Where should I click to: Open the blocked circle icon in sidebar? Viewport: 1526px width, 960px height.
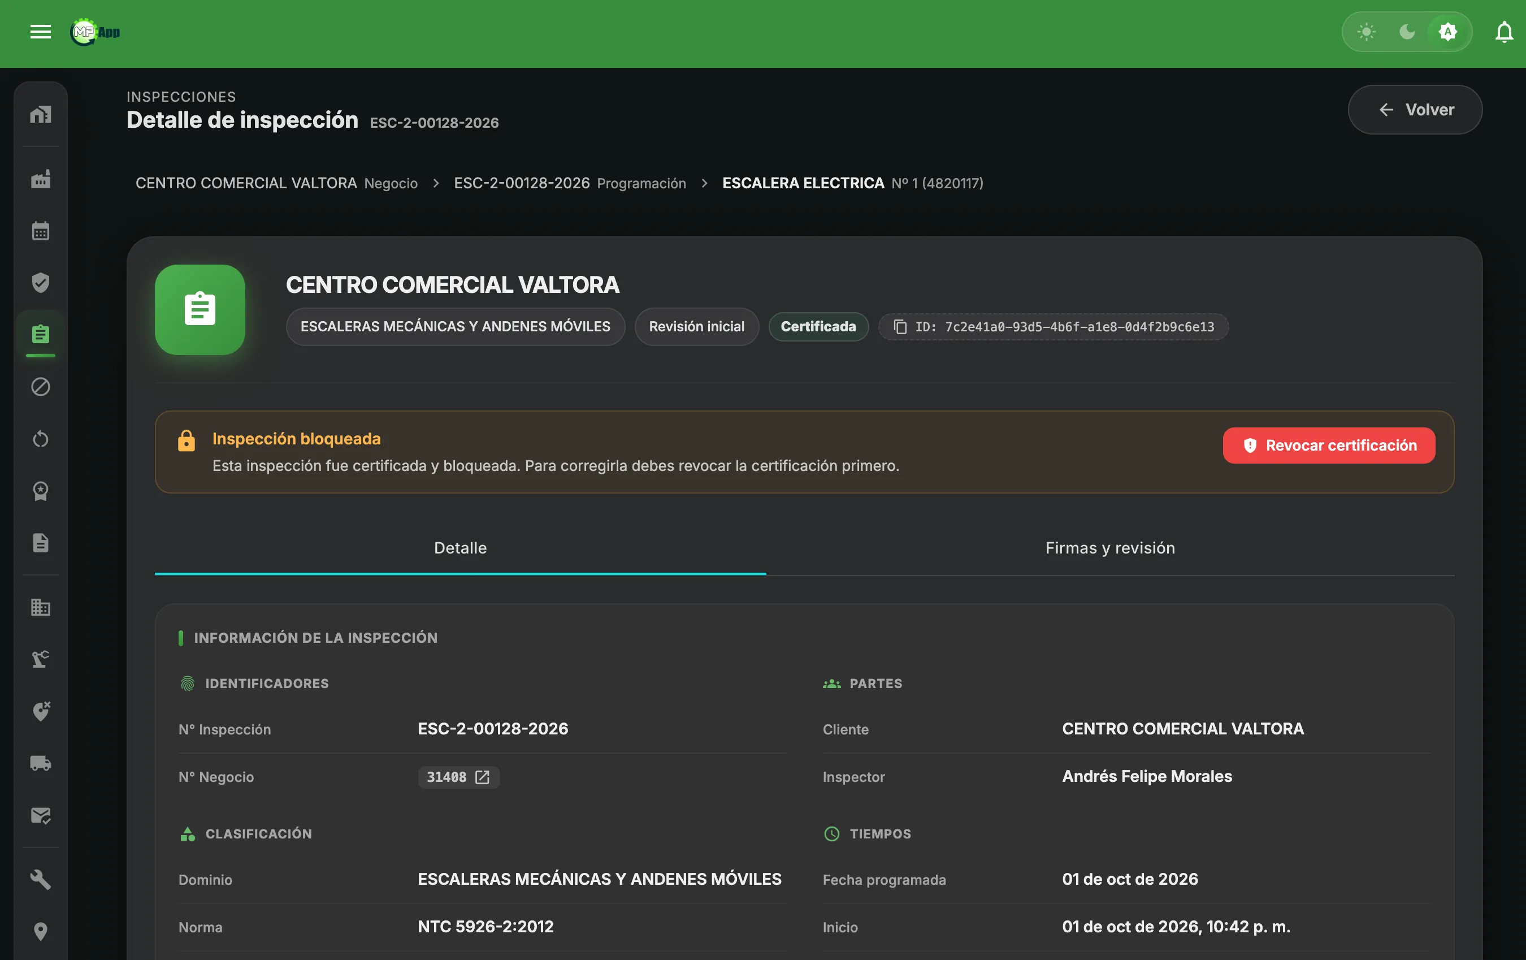pos(41,387)
